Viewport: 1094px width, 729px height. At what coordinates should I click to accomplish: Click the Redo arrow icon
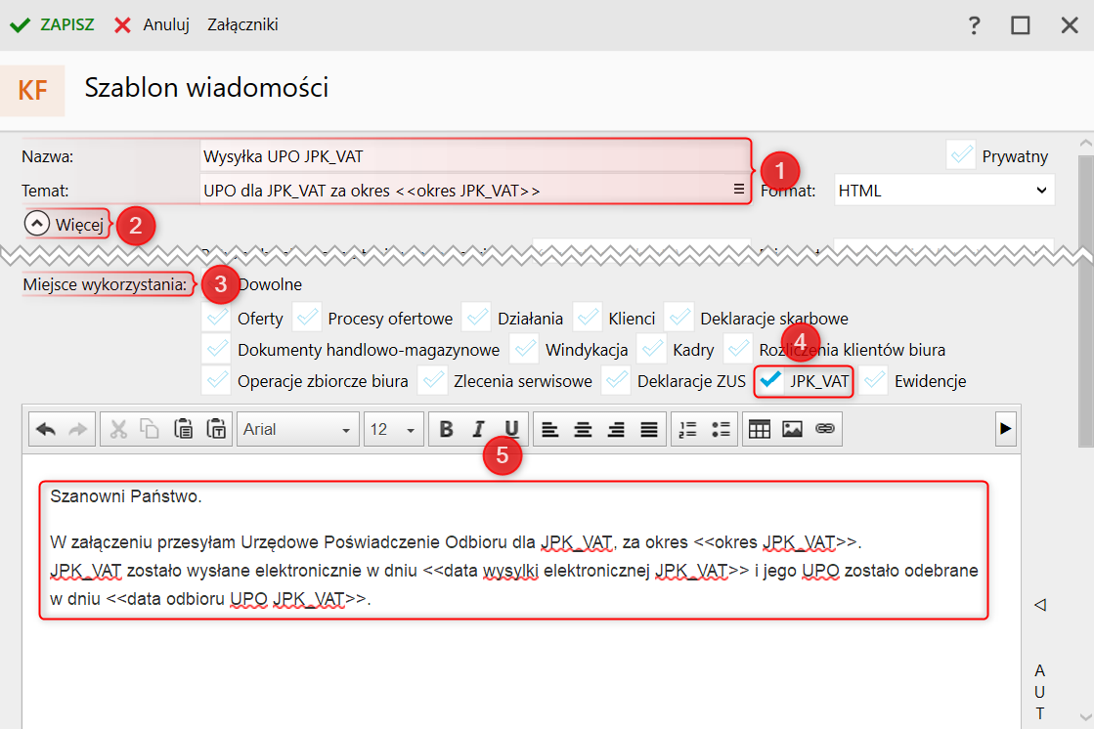pyautogui.click(x=77, y=429)
